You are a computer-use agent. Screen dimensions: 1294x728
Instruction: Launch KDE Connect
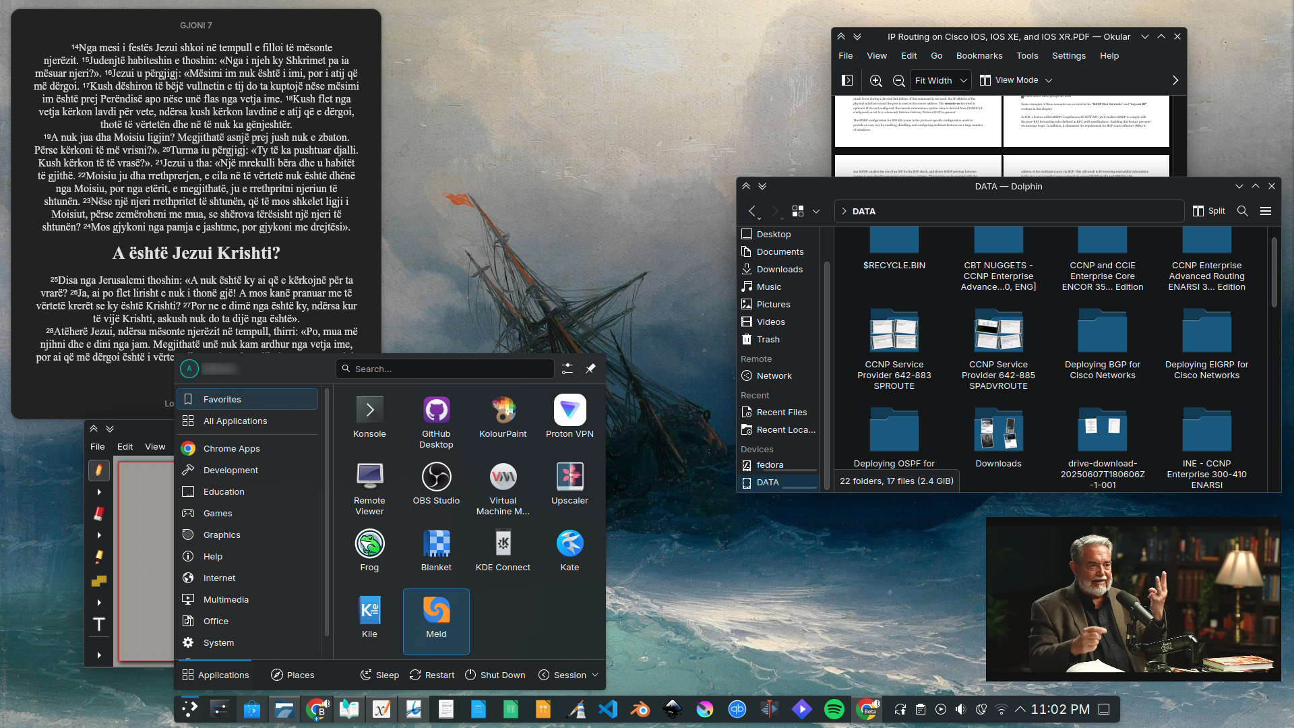pyautogui.click(x=503, y=551)
